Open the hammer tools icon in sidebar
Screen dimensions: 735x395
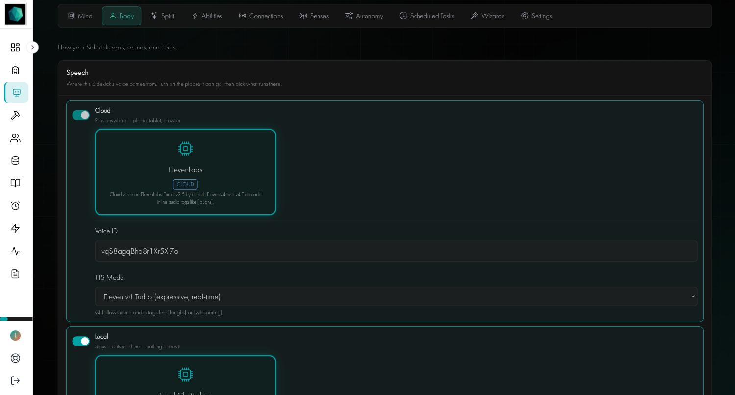[15, 115]
